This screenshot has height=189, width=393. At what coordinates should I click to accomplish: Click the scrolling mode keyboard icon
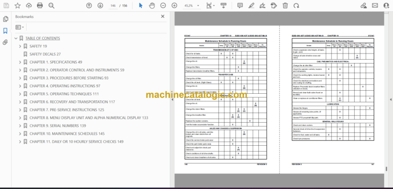point(224,6)
